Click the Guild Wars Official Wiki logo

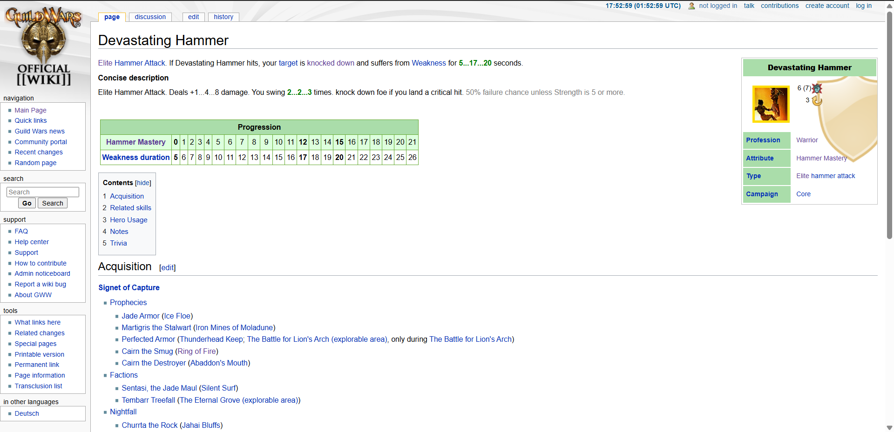[44, 47]
